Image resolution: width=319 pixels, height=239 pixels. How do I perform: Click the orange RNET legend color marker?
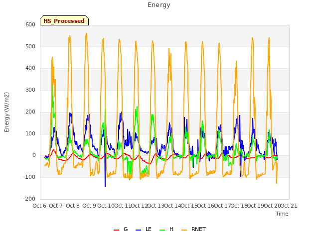point(184,230)
